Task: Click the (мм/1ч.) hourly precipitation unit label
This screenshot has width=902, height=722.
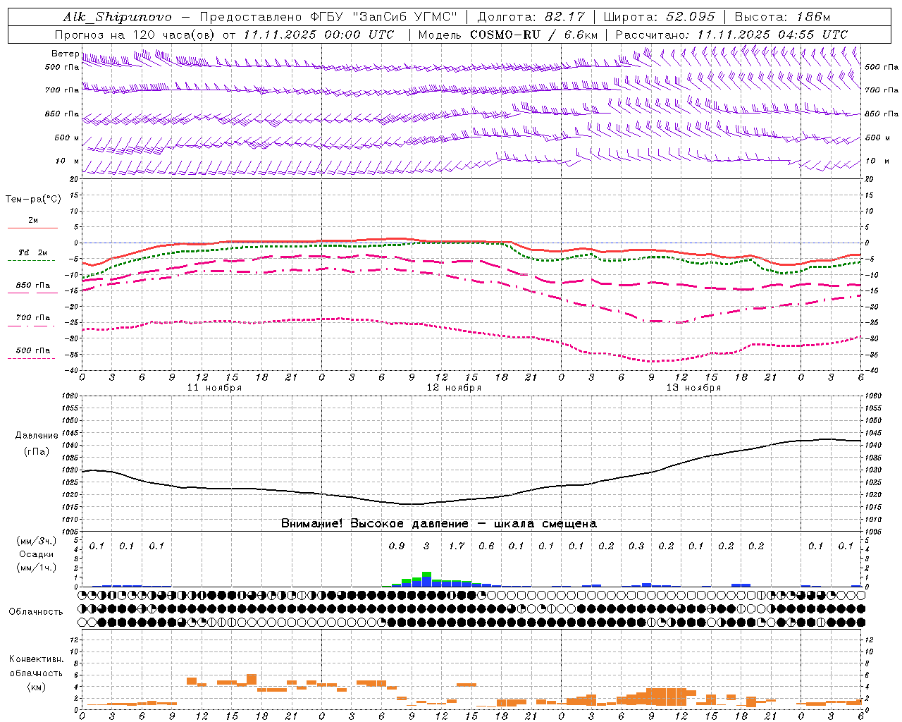Action: pyautogui.click(x=37, y=568)
